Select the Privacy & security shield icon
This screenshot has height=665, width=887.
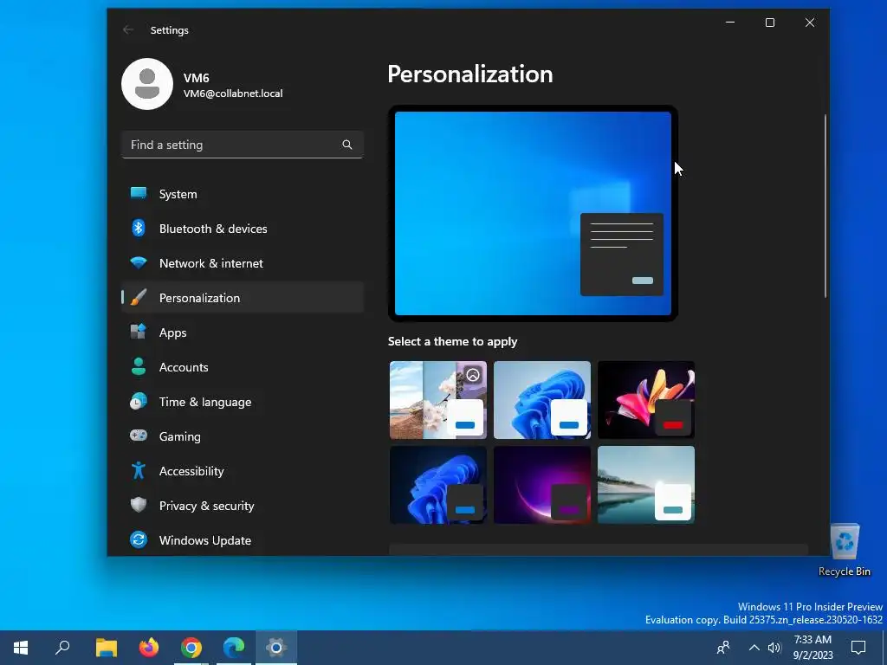[x=139, y=505]
